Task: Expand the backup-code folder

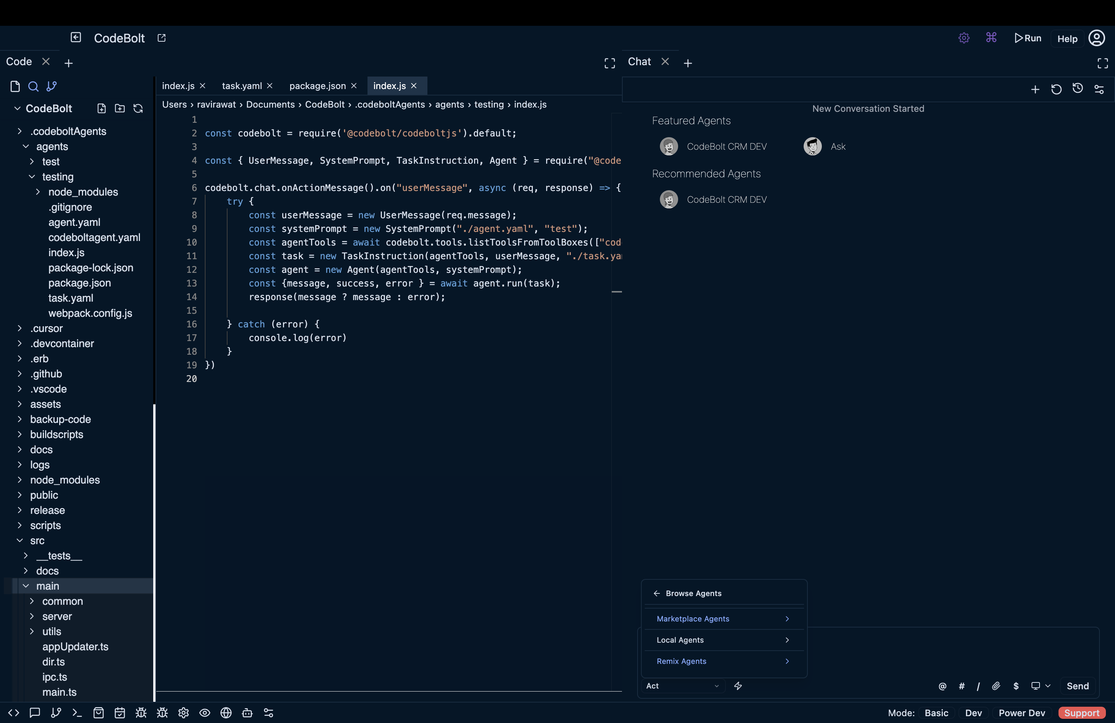Action: click(20, 419)
